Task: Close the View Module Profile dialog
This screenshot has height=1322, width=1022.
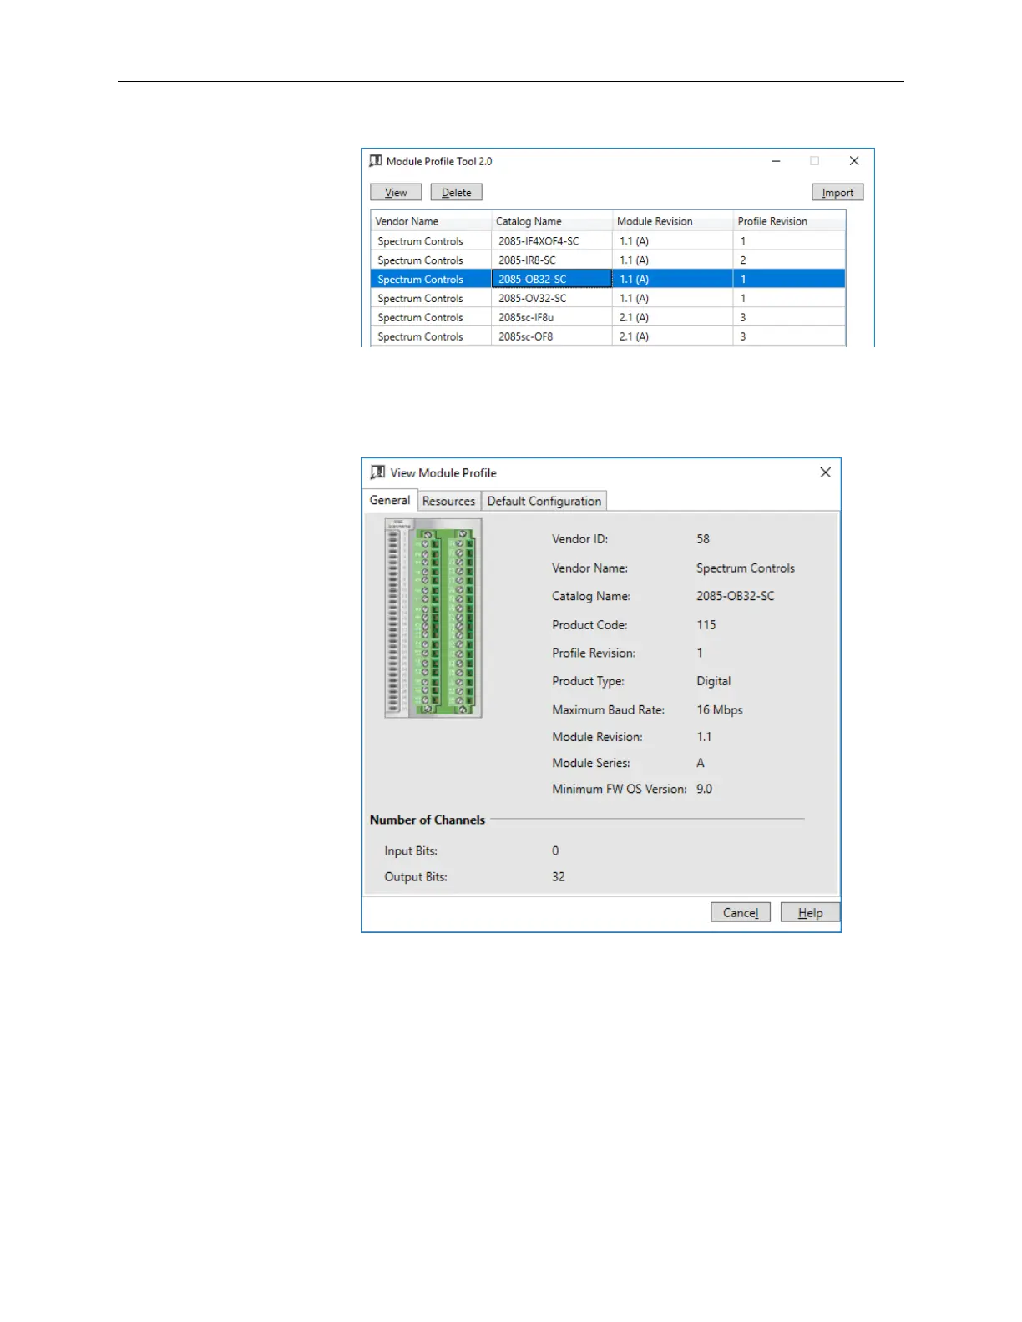Action: (825, 472)
